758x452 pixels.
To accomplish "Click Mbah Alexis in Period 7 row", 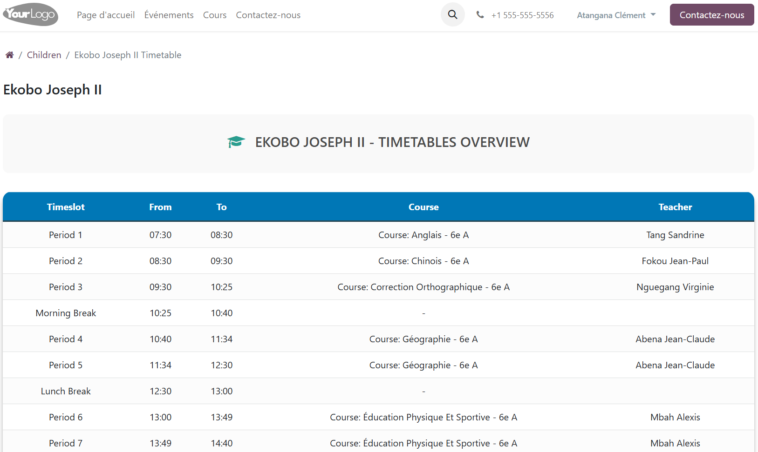I will [x=675, y=443].
